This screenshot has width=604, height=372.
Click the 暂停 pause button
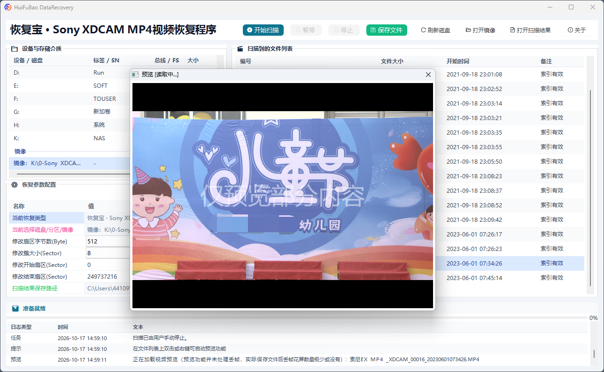coord(305,30)
